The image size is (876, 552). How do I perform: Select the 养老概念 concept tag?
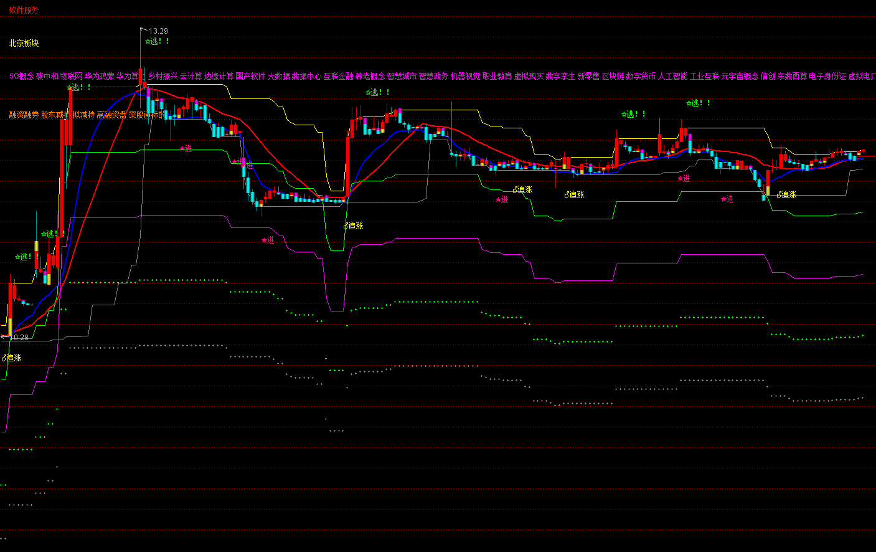(x=370, y=76)
